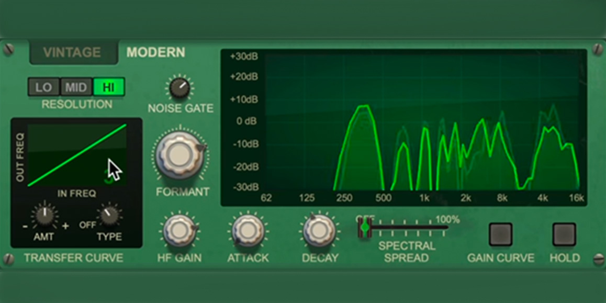Click the AMT knob in Transfer Curve
This screenshot has height=303, width=606.
click(45, 215)
